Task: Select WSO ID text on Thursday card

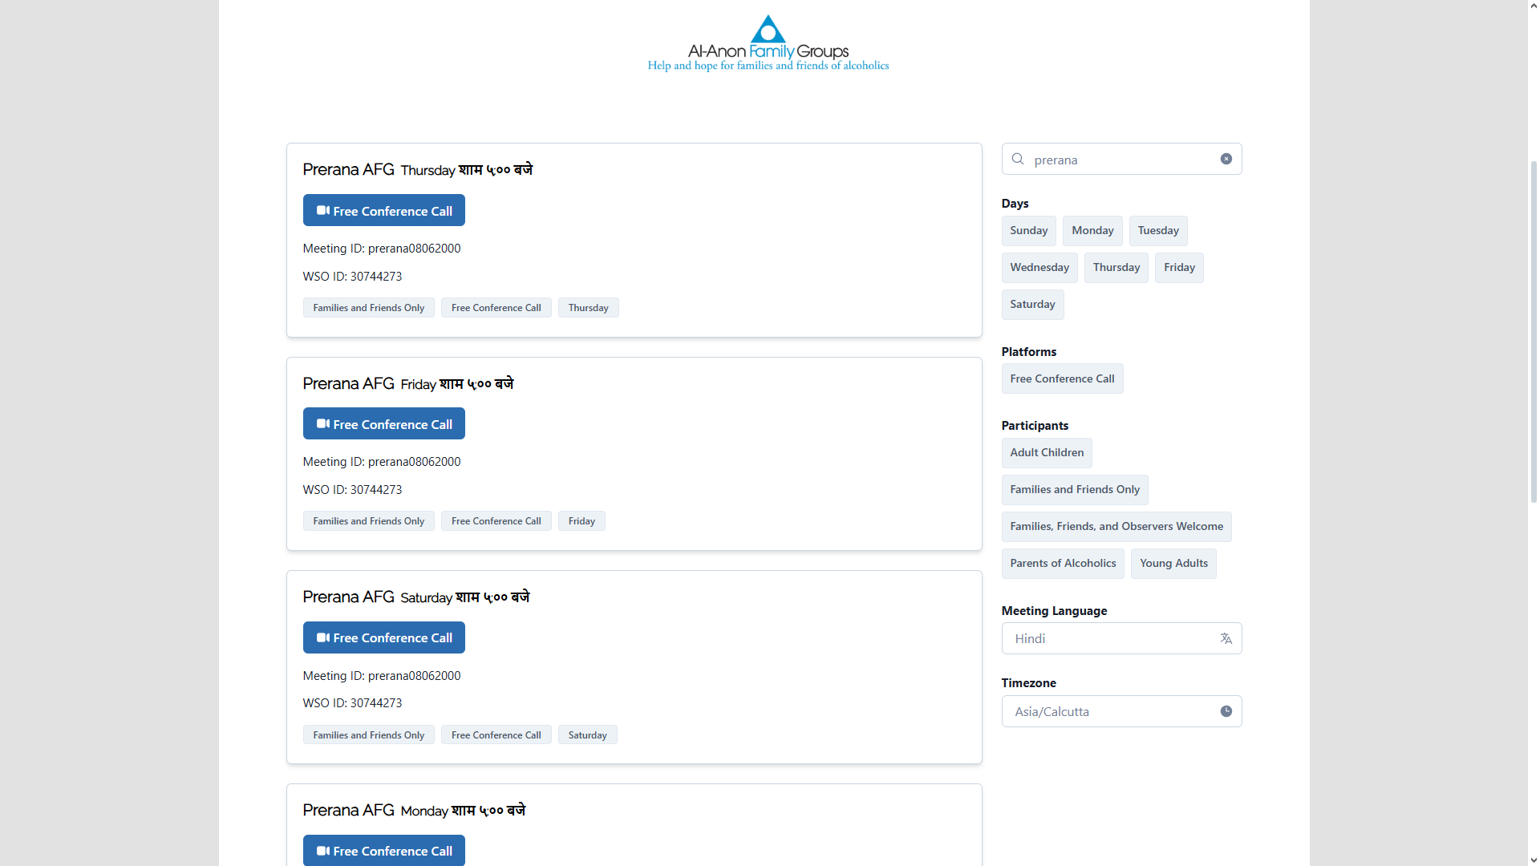Action: click(352, 277)
